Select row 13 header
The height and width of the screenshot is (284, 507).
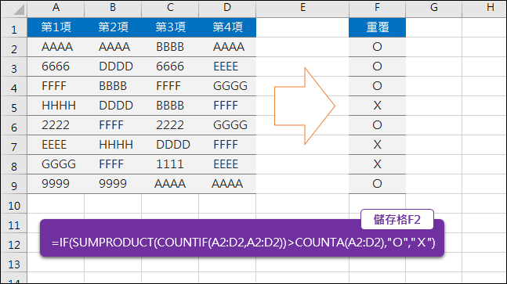pos(14,263)
